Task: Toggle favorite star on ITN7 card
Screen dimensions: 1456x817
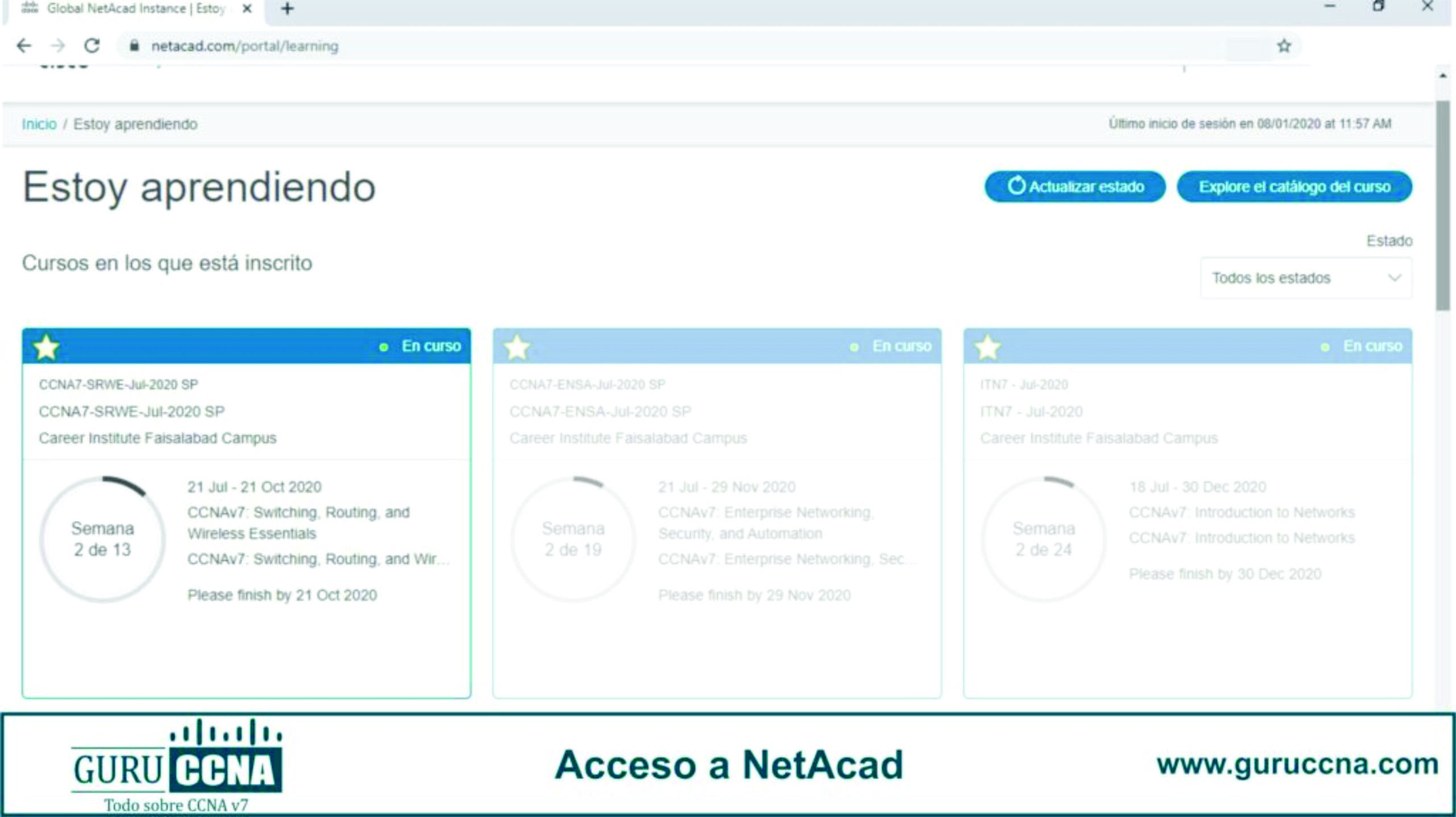Action: 988,347
